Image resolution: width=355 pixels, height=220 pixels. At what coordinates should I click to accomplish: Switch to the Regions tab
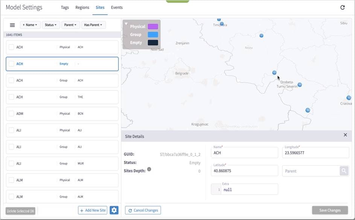click(x=82, y=7)
